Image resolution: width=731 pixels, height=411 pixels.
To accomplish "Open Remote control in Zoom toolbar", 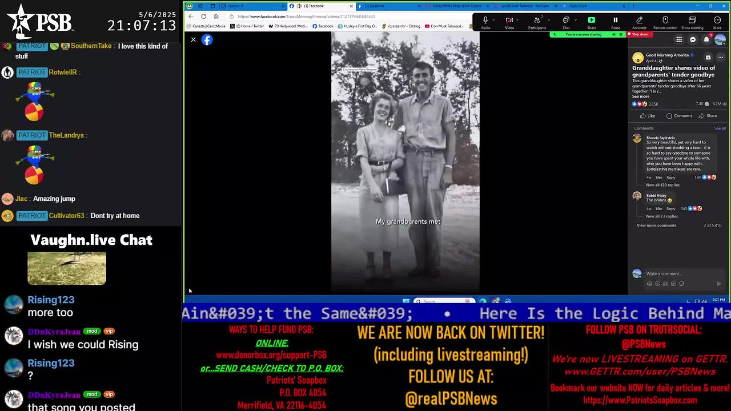I will pos(665,22).
